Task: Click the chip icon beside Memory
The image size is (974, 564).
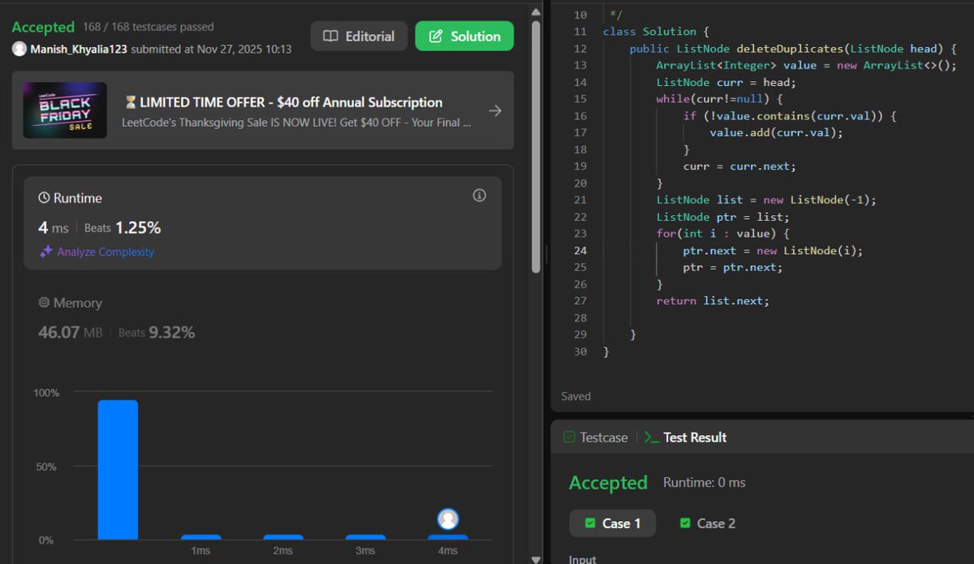Action: click(44, 302)
